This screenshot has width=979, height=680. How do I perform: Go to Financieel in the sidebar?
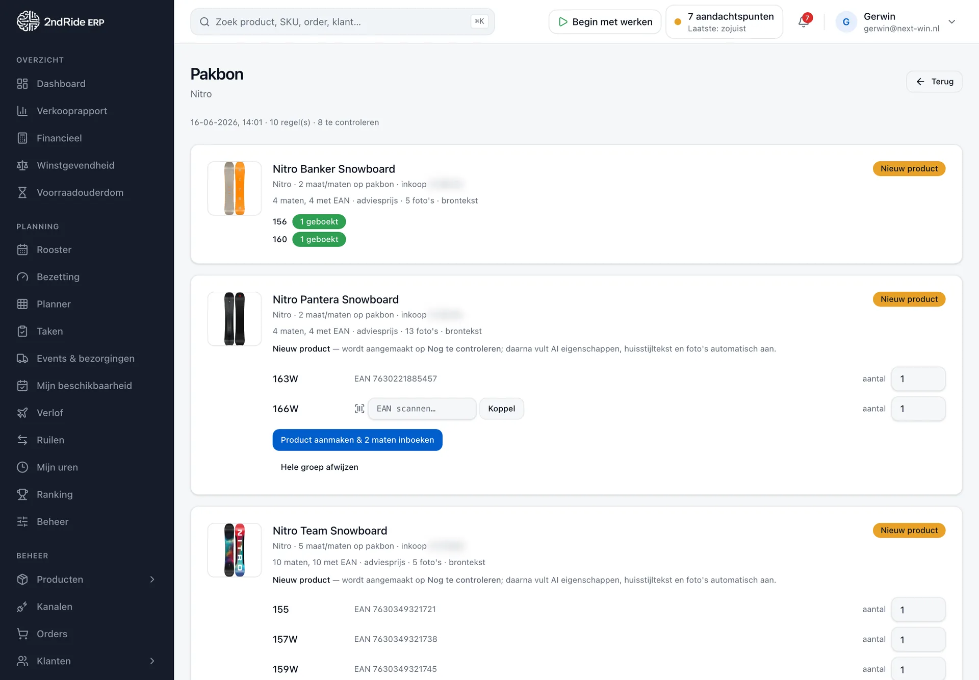[x=87, y=138]
